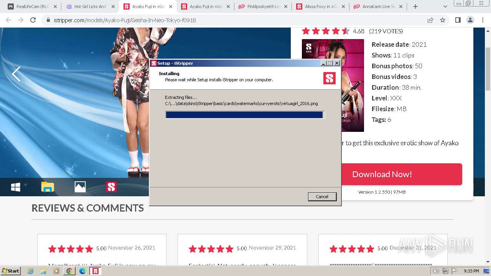491x276 pixels.
Task: Reload the current page
Action: point(33,20)
